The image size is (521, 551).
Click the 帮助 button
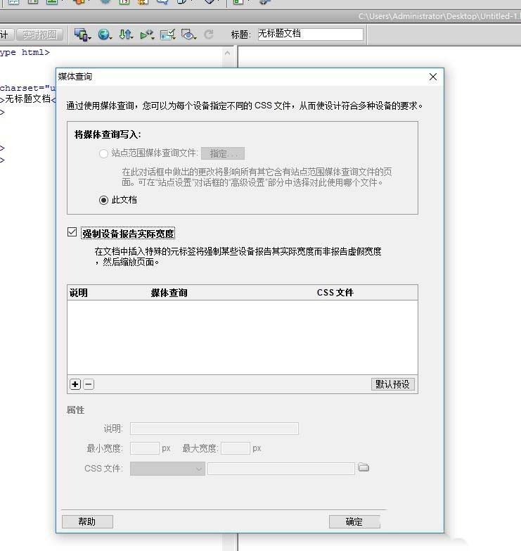[87, 521]
